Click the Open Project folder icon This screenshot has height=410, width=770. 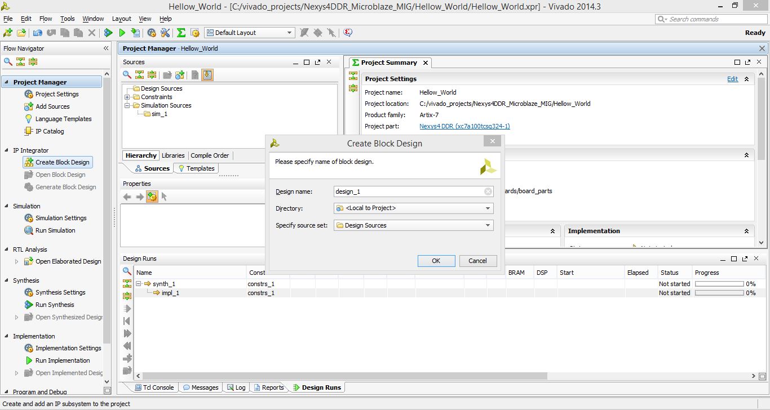pyautogui.click(x=21, y=33)
